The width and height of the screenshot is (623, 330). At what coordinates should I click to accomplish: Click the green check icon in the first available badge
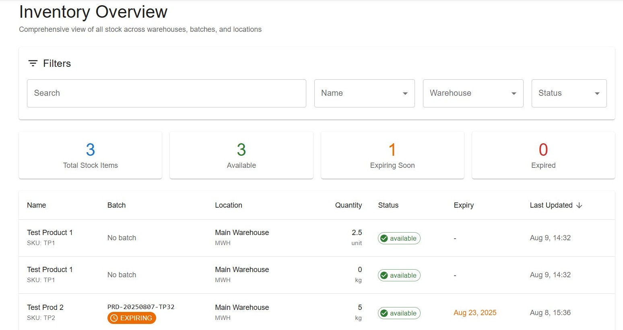[x=384, y=238]
